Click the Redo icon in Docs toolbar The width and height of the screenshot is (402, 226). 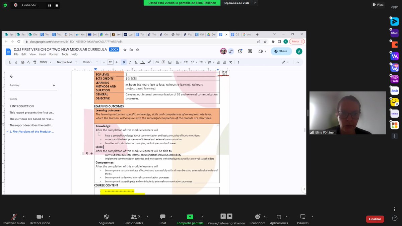click(x=16, y=62)
